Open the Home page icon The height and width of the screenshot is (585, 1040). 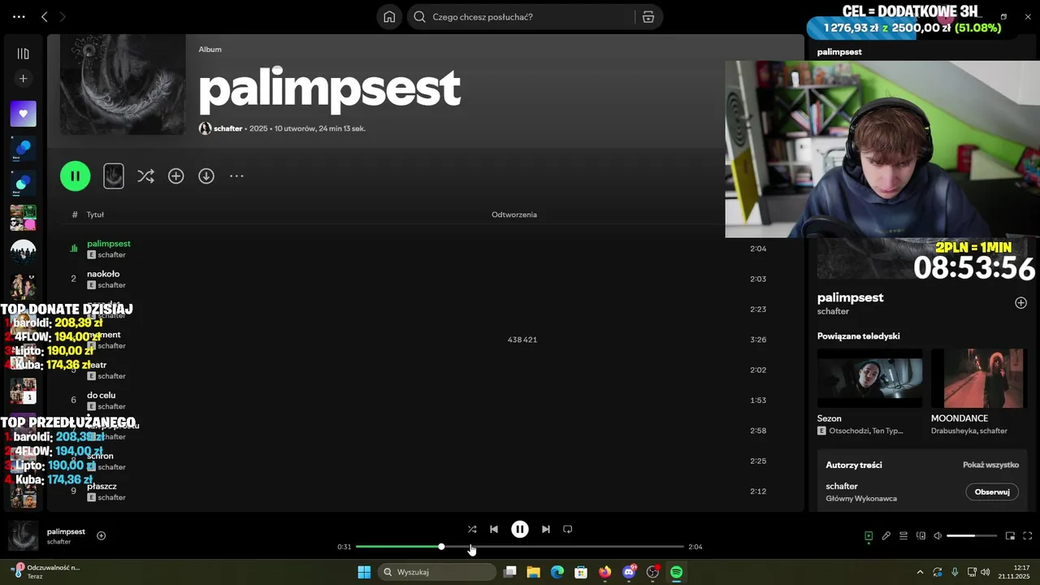[389, 17]
